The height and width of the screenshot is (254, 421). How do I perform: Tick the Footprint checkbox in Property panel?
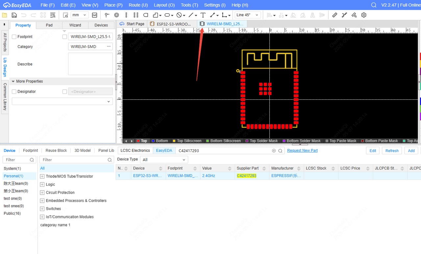click(x=14, y=37)
